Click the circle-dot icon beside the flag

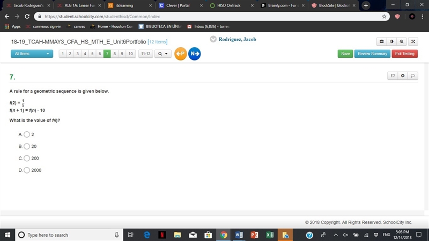403,76
